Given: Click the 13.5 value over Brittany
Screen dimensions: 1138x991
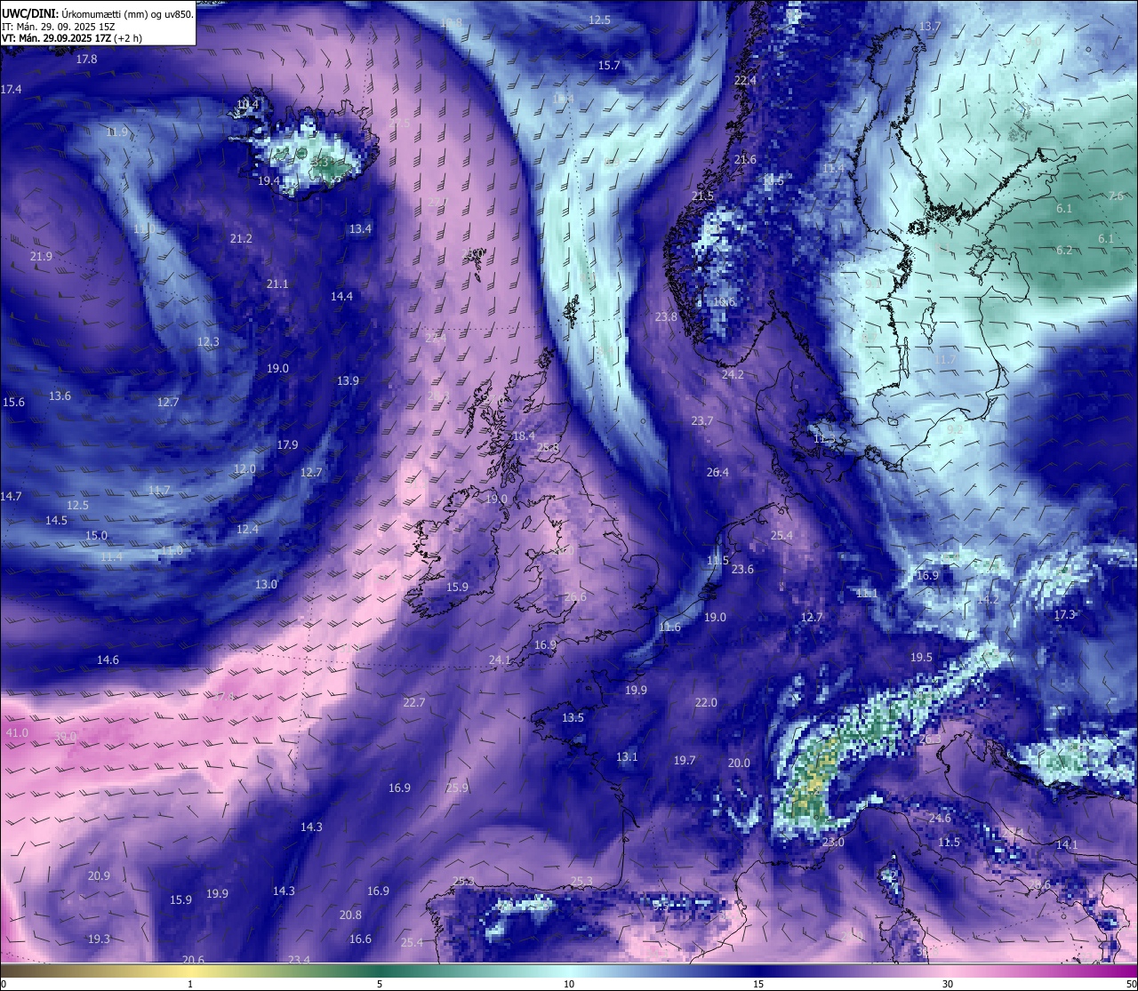Looking at the screenshot, I should click(x=573, y=718).
